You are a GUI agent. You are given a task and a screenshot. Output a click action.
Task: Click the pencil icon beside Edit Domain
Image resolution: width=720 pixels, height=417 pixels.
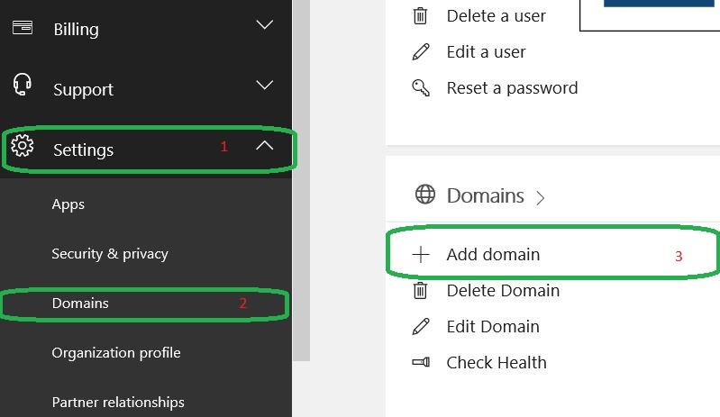(421, 326)
